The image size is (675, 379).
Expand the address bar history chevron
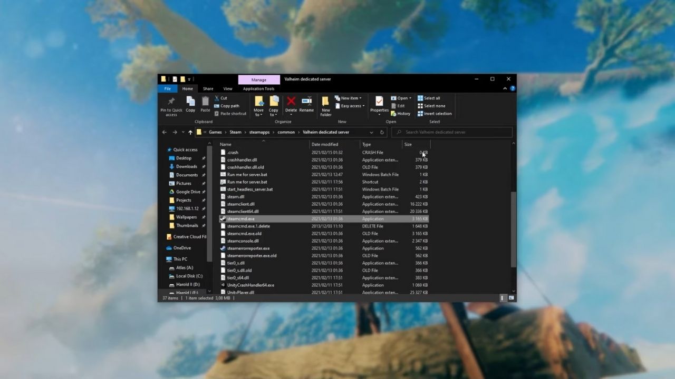tap(371, 132)
